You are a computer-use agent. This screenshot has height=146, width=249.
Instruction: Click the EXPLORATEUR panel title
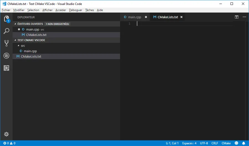pyautogui.click(x=26, y=17)
